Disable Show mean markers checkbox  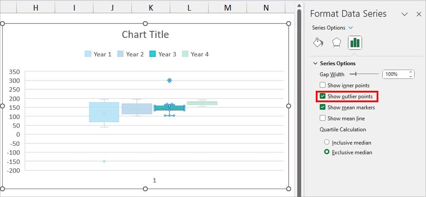click(x=322, y=107)
